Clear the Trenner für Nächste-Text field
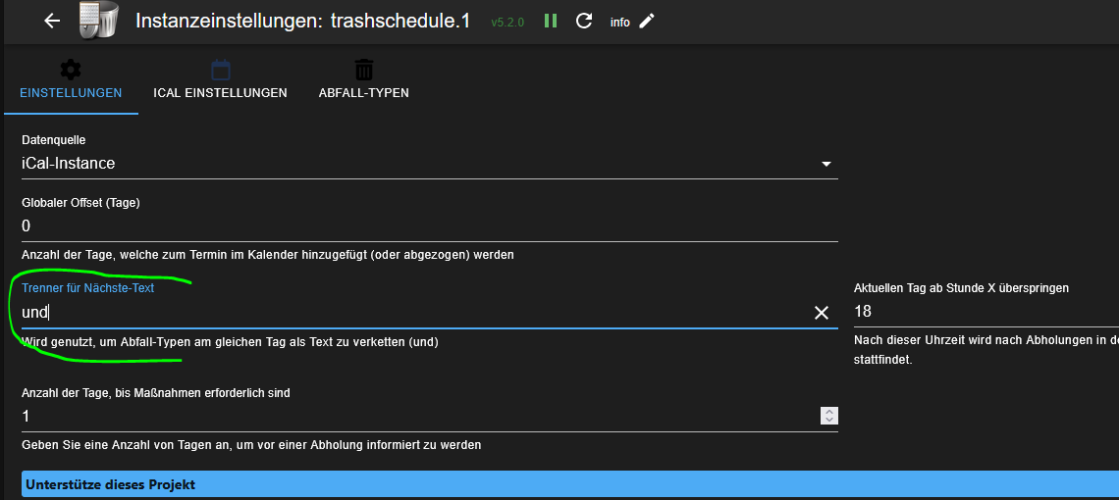The height and width of the screenshot is (500, 1119). [x=822, y=313]
